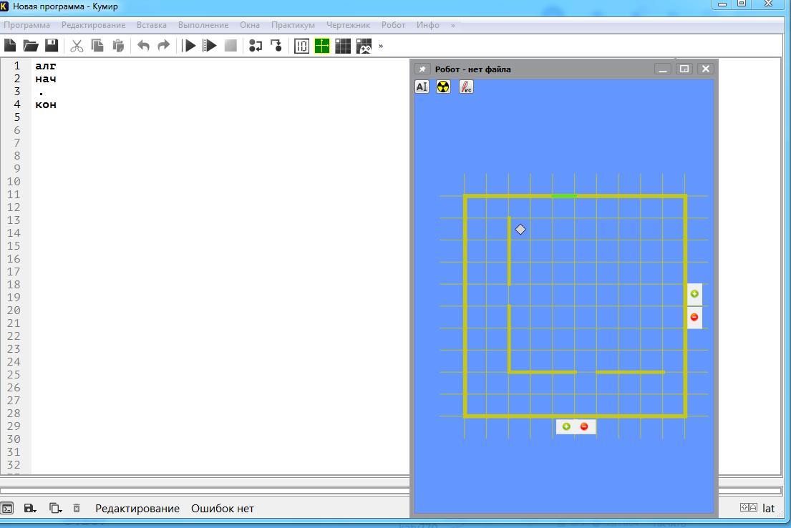Run program in step-through animation mode
Viewport: 791px width, 528px height.
tap(209, 46)
